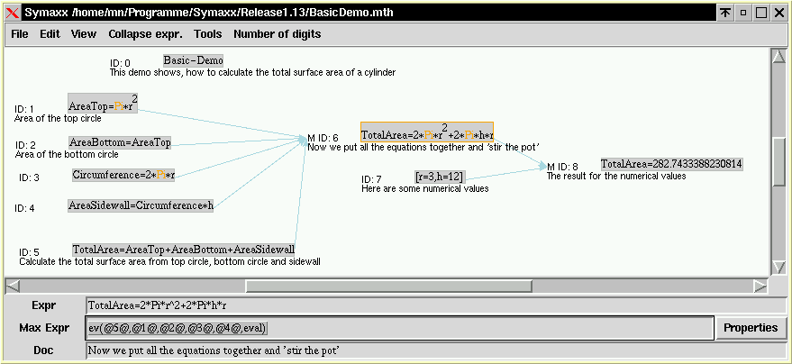Select the AreaTop=Pi*r^2 equation node
The image size is (792, 364).
(103, 105)
